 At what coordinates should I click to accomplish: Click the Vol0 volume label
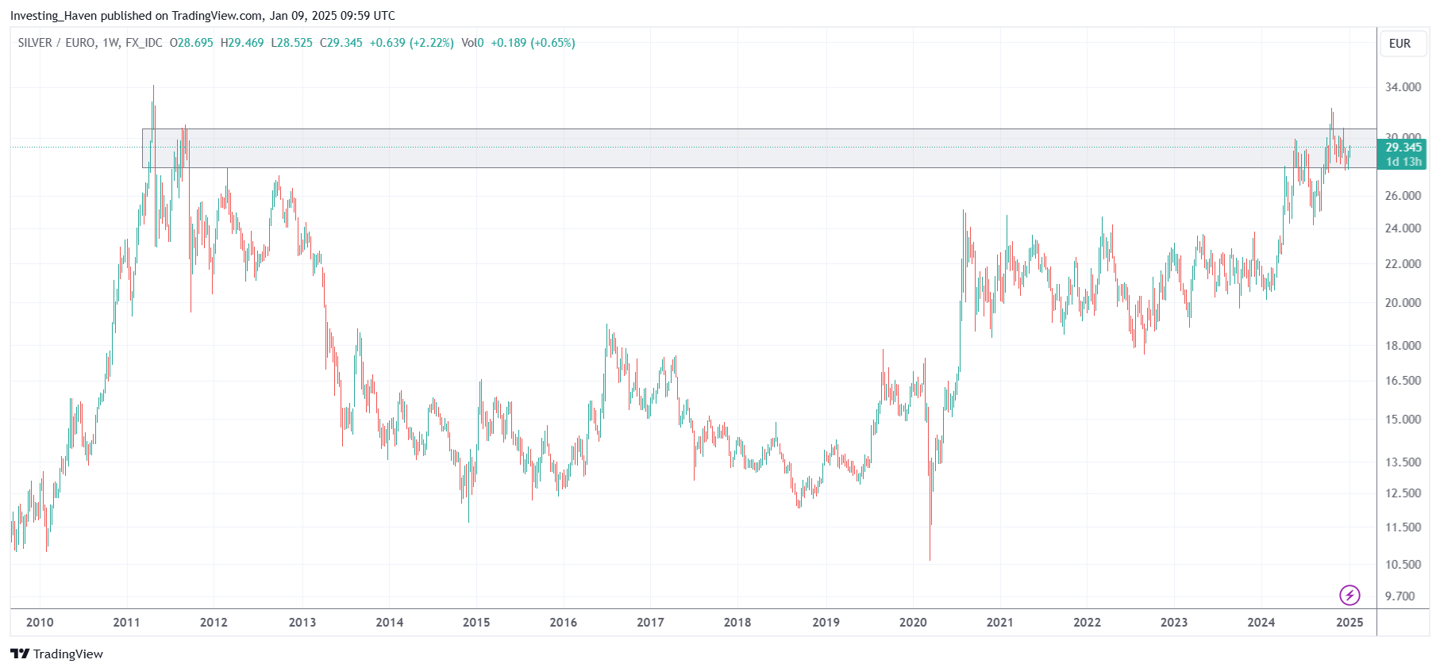click(x=472, y=43)
